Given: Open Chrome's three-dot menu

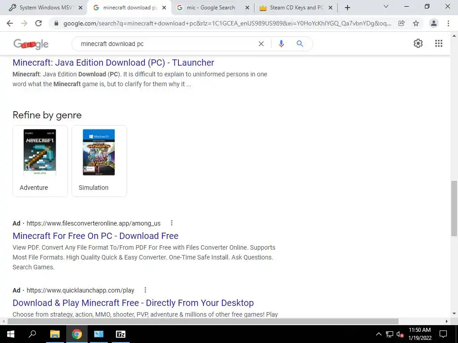Looking at the screenshot, I should click(x=448, y=23).
